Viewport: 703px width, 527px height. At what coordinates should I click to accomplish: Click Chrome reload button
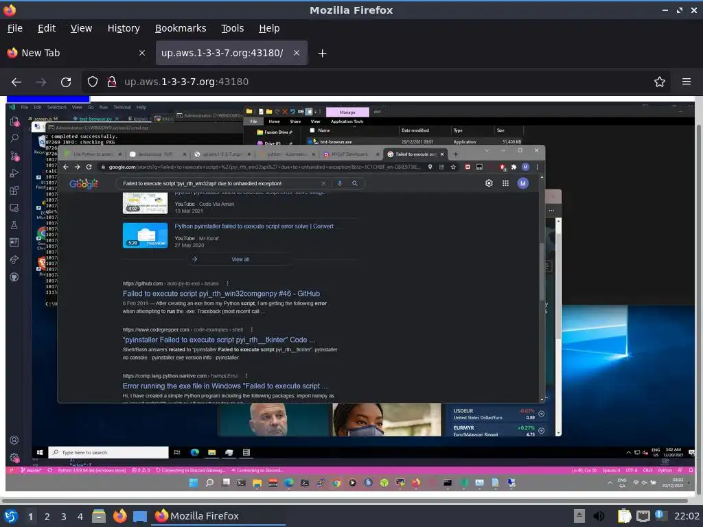tap(89, 167)
